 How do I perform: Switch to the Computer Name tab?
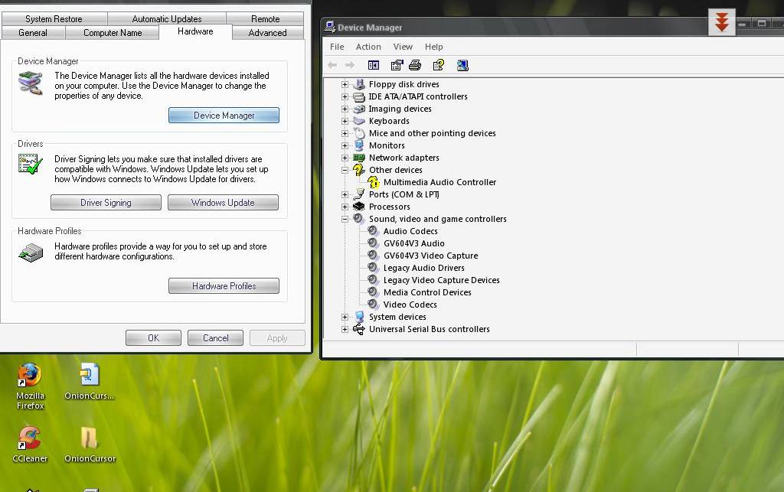pyautogui.click(x=113, y=32)
